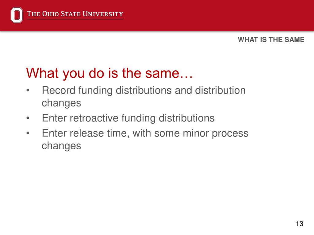The width and height of the screenshot is (314, 235).
Task: Click the red header banner
Action: (157, 16)
